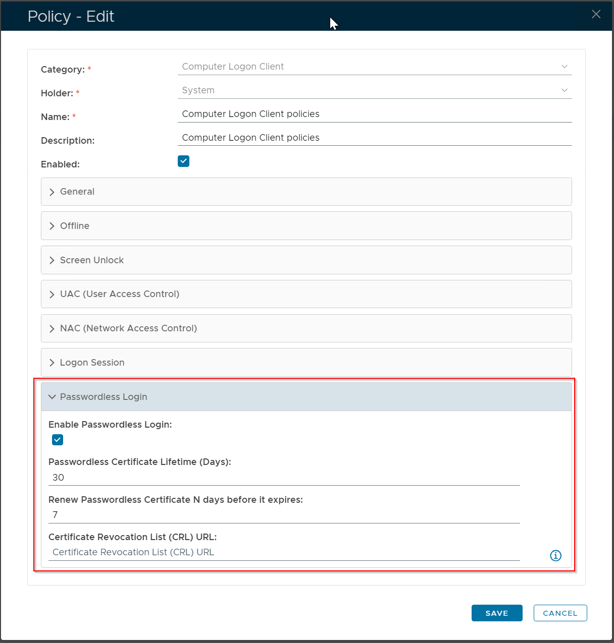Uncheck the Enabled policy checkbox
This screenshot has height=643, width=614.
click(183, 161)
